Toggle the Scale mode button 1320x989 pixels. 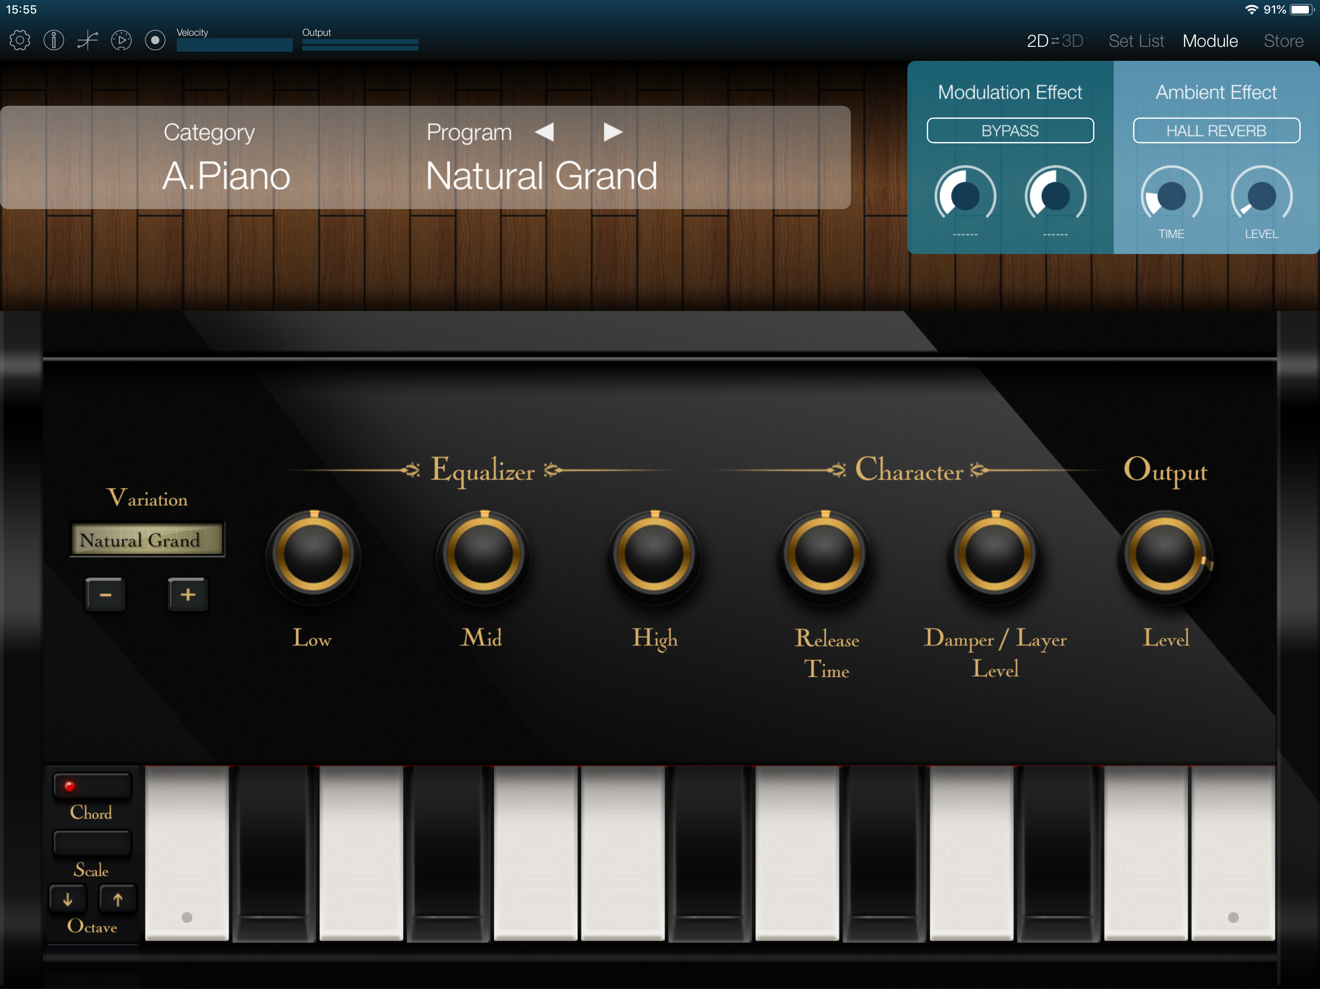click(92, 843)
